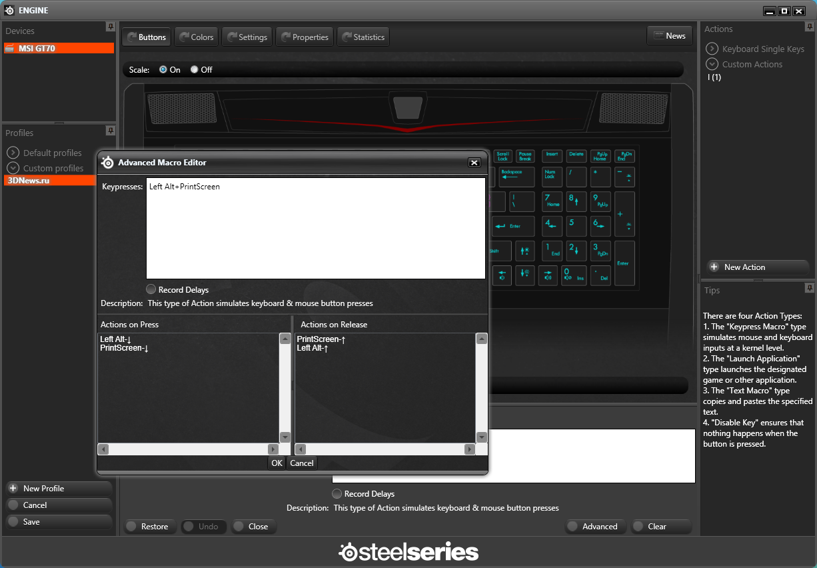The image size is (817, 568).
Task: Open the News panel
Action: [x=670, y=36]
